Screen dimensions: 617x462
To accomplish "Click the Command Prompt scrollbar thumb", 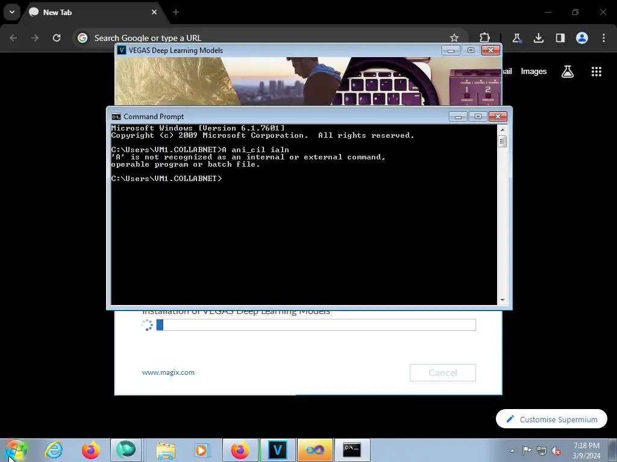I will (502, 141).
